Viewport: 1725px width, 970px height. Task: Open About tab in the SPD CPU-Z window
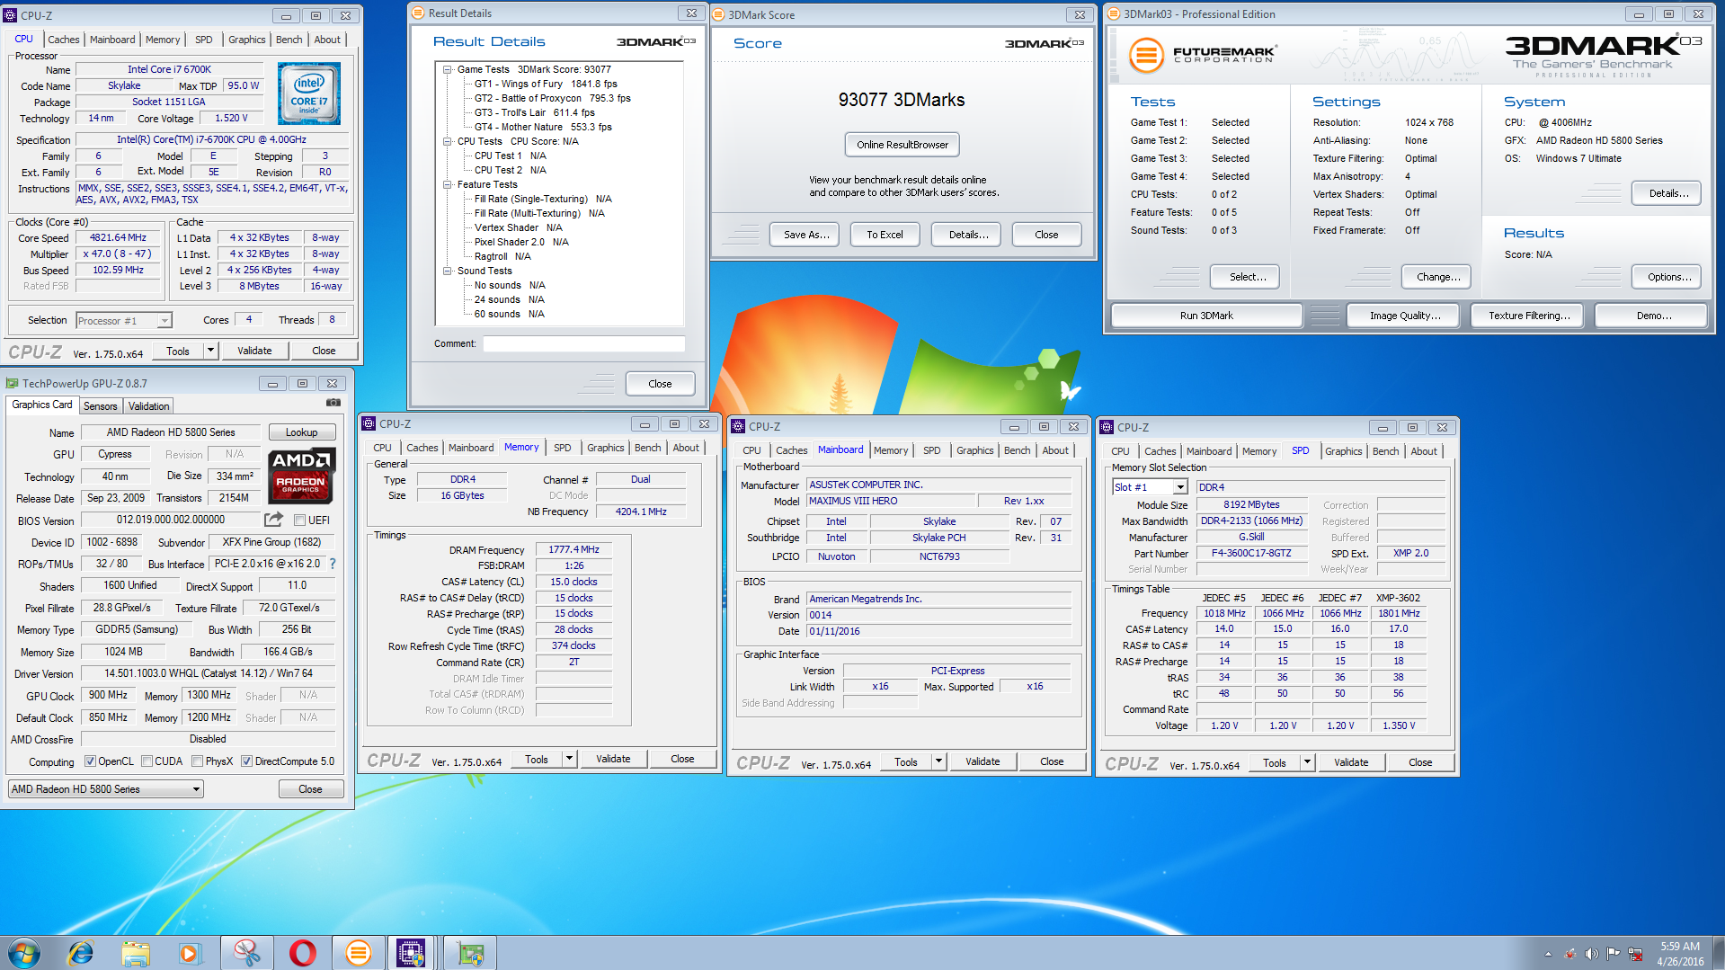click(1424, 451)
